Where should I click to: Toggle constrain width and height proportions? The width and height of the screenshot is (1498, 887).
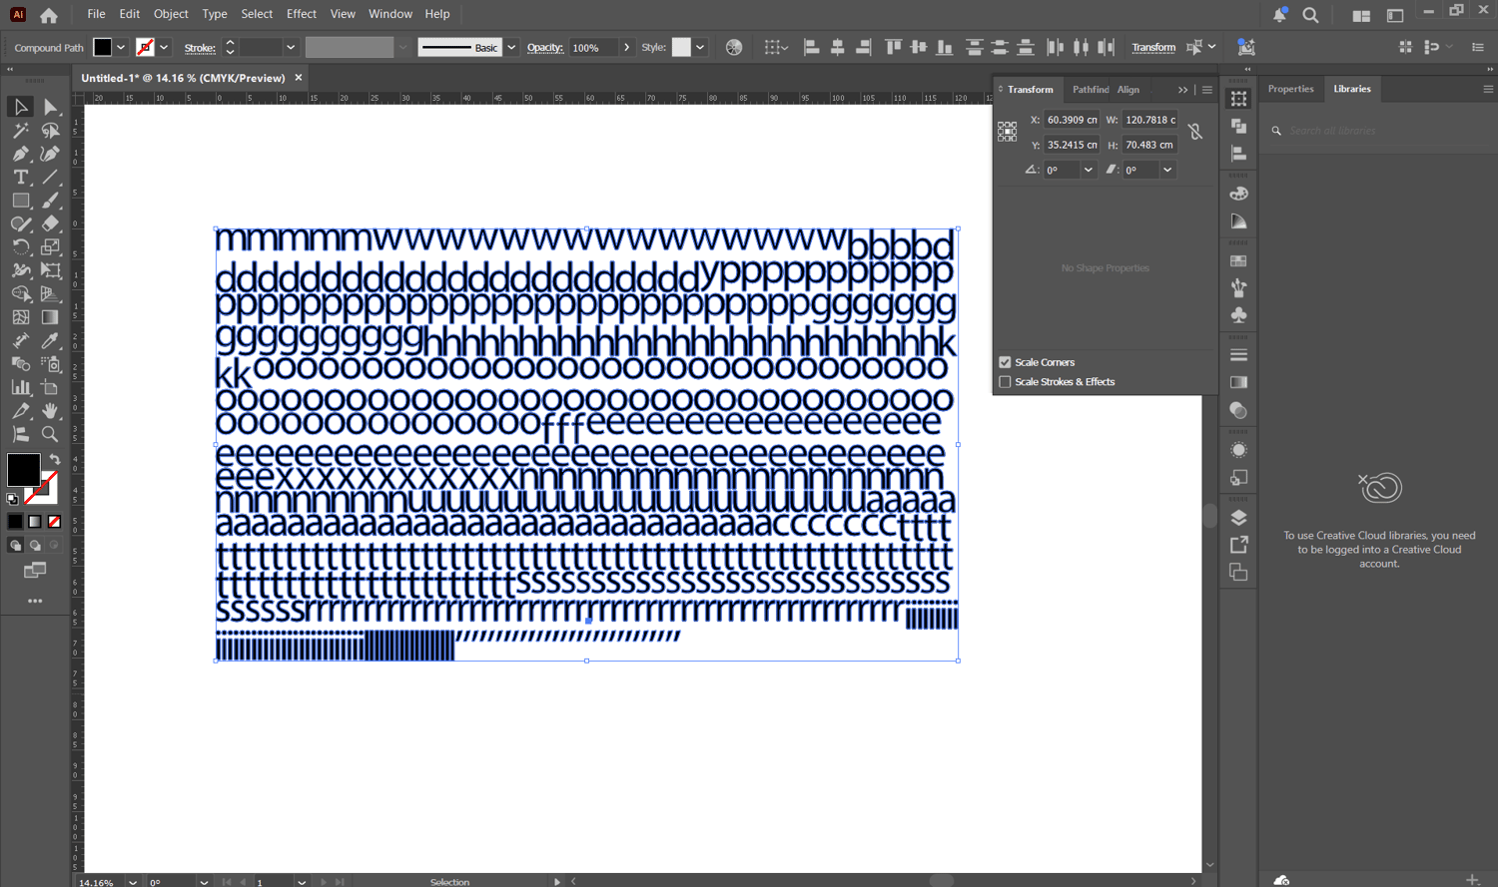1195,132
